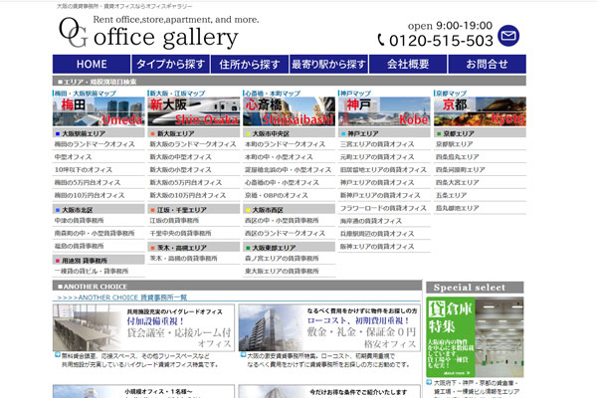Select 10坪以下のオフィス
This screenshot has width=597, height=398.
point(83,169)
